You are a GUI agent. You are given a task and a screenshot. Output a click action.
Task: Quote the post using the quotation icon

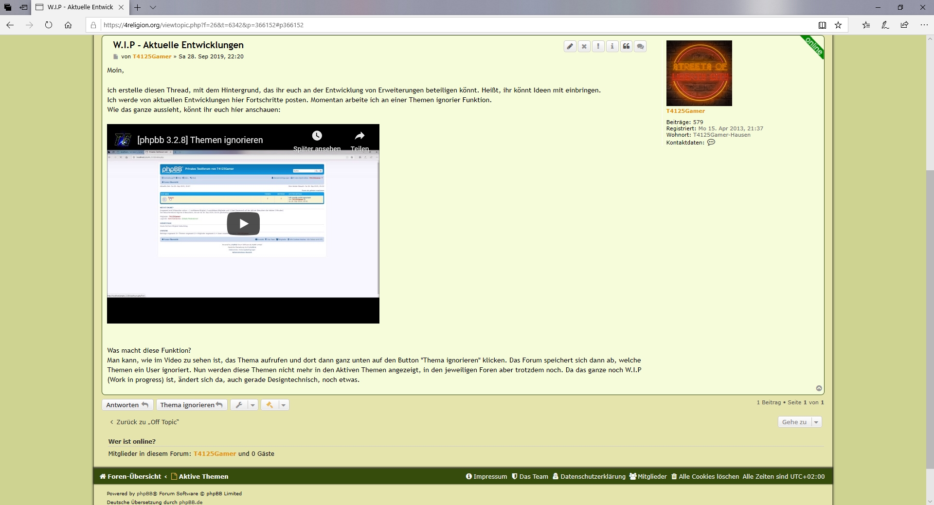[x=627, y=46]
